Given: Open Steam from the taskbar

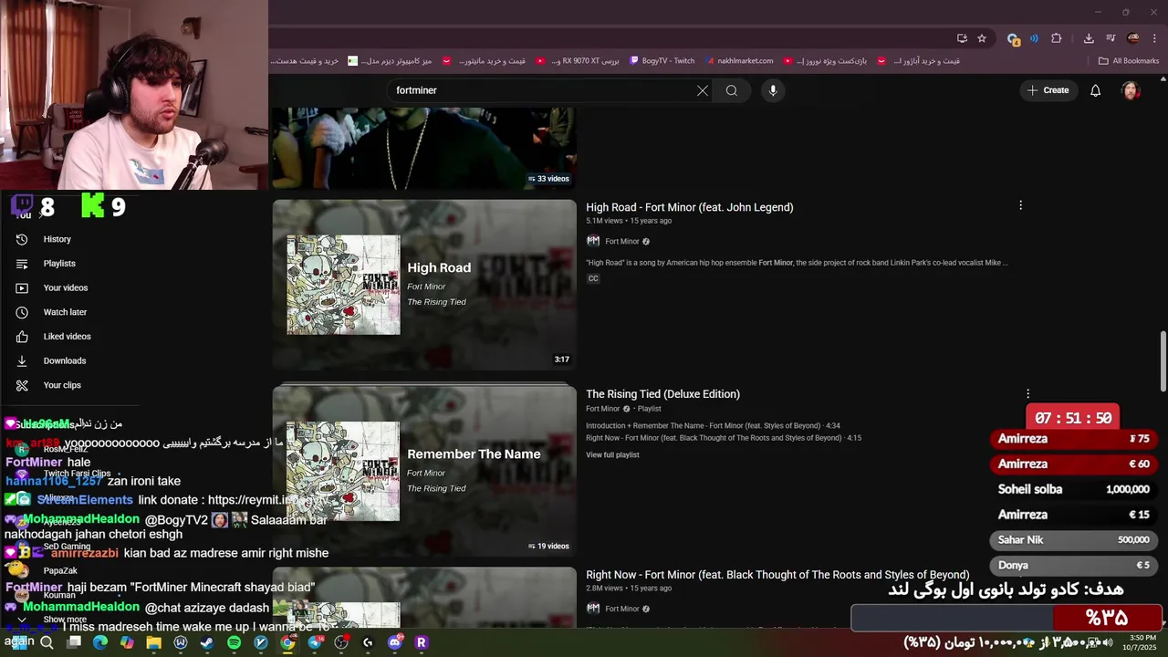Looking at the screenshot, I should (207, 642).
